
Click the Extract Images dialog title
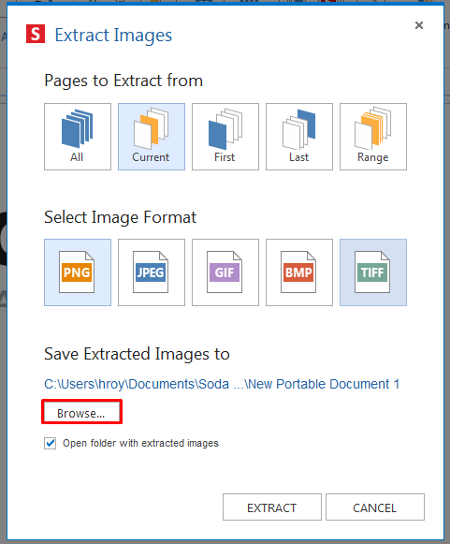click(x=113, y=35)
